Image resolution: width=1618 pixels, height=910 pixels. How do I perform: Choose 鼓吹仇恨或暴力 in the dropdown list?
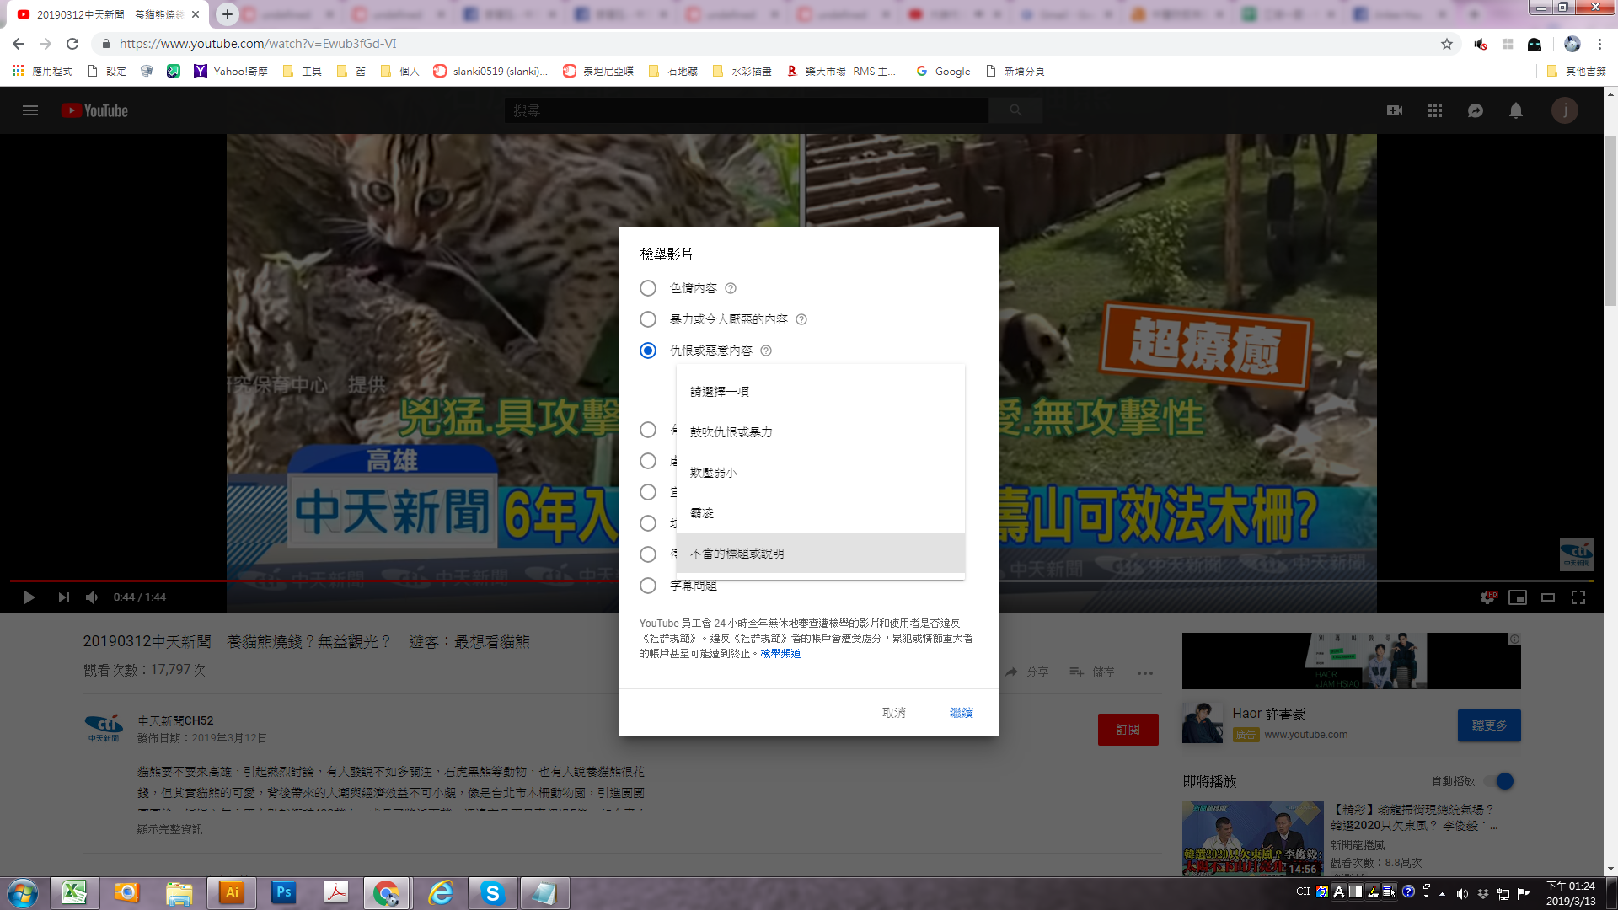point(820,432)
